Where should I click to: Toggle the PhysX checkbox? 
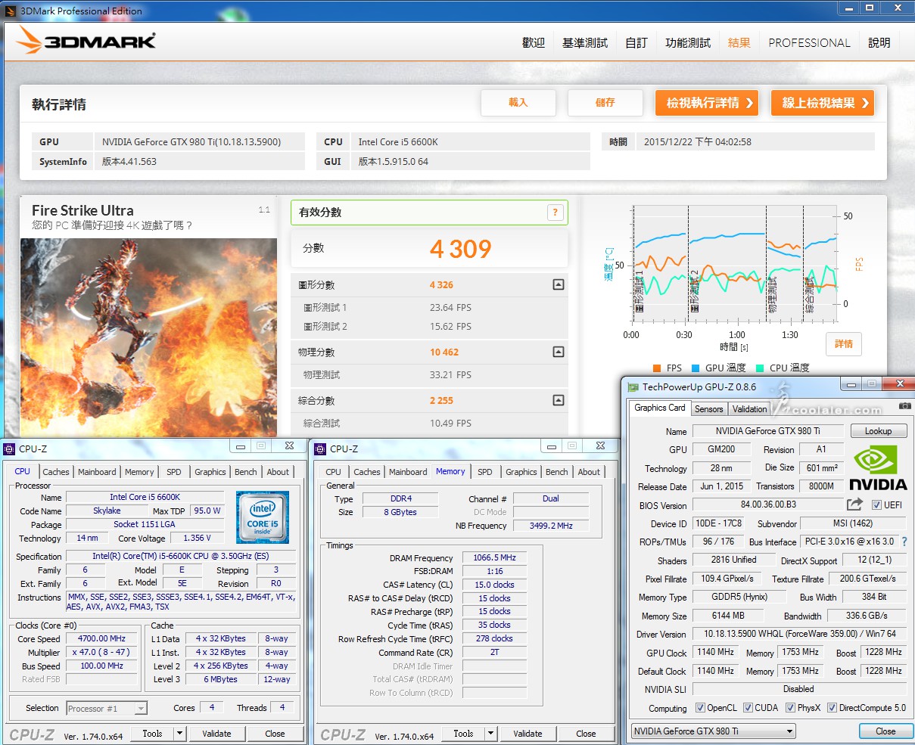(789, 708)
